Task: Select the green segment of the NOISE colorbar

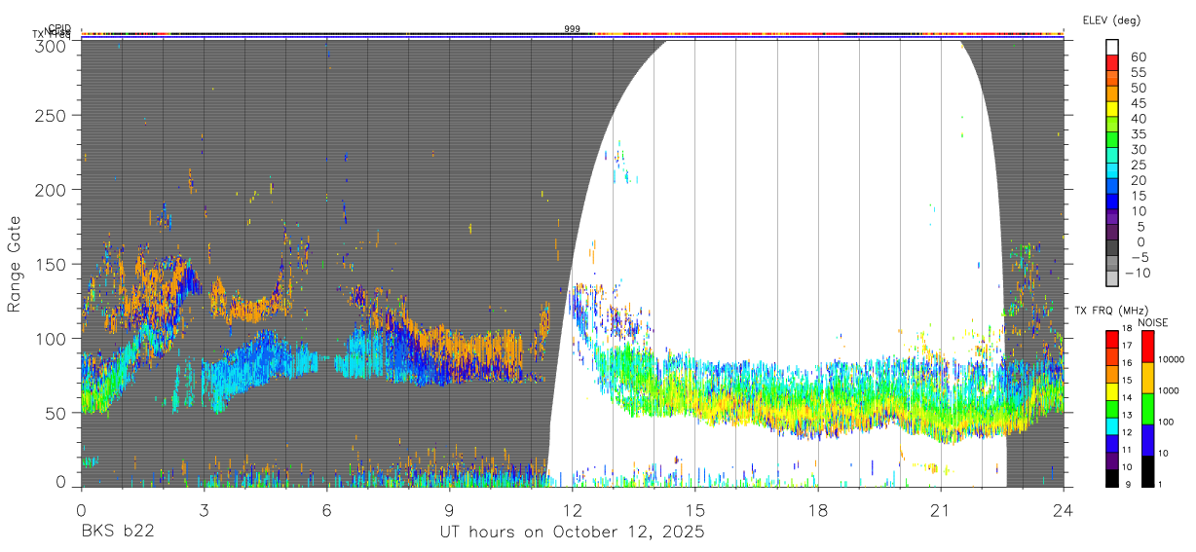Action: click(x=1147, y=409)
